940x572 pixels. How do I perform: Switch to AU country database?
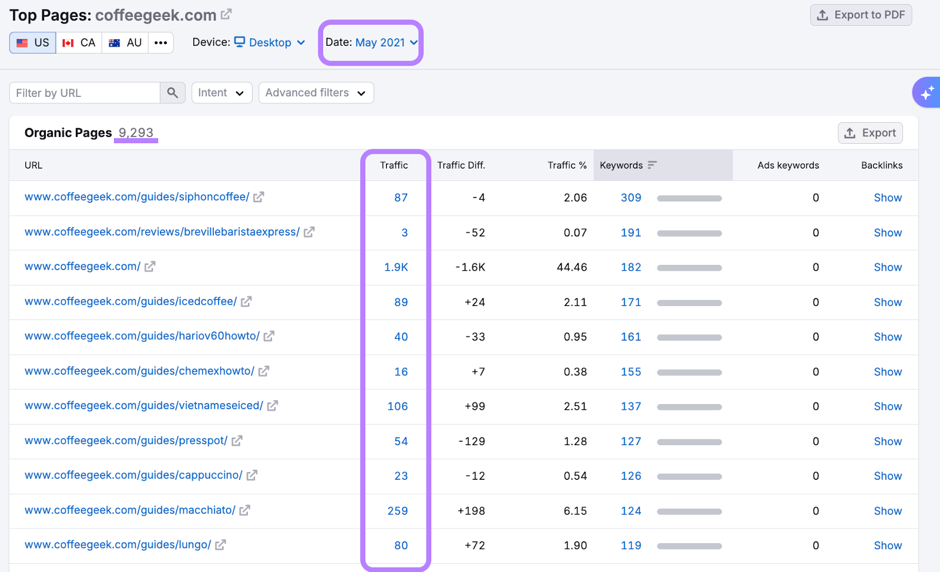point(125,43)
